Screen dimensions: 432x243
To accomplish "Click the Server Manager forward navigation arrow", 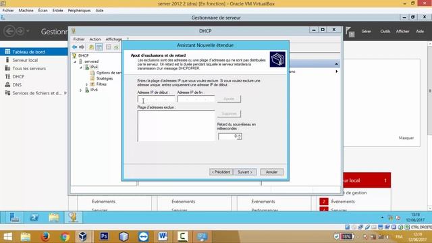I will coord(20,31).
